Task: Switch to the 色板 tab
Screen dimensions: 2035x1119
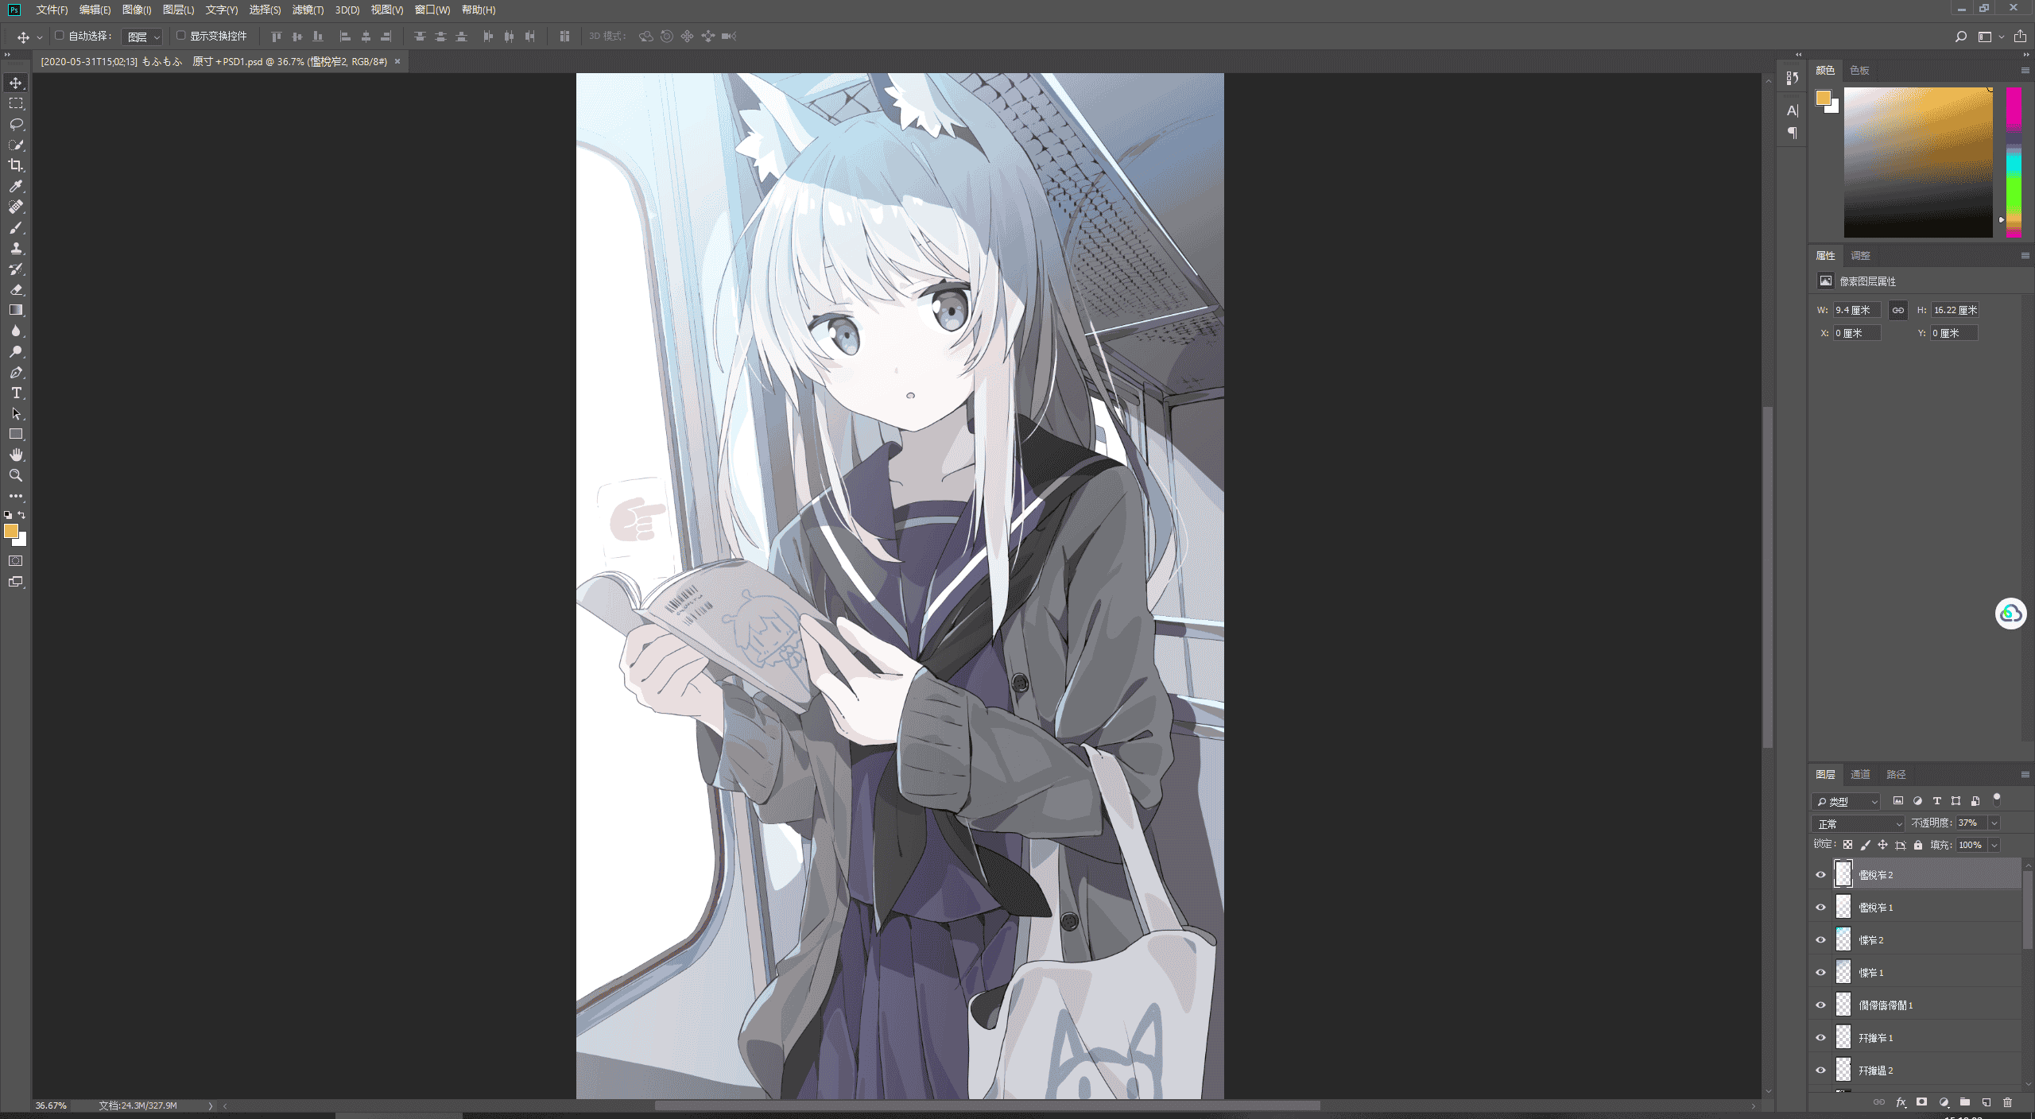Action: click(1859, 70)
